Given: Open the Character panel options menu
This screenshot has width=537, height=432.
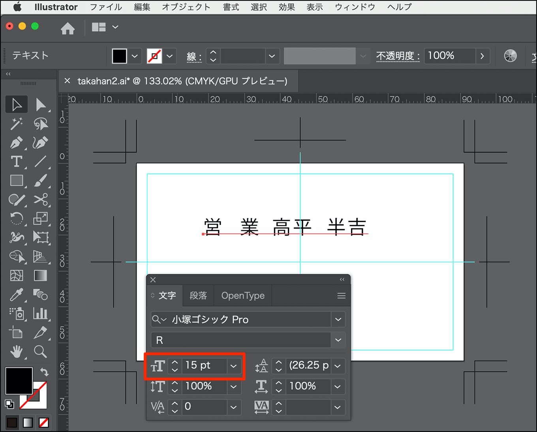Looking at the screenshot, I should (x=342, y=295).
